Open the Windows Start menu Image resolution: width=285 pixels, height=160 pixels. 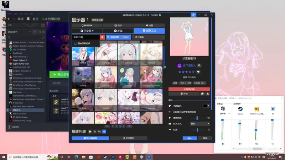pos(4,157)
